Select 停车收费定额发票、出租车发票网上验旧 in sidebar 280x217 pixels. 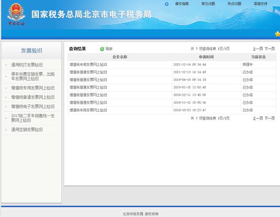(x=33, y=76)
